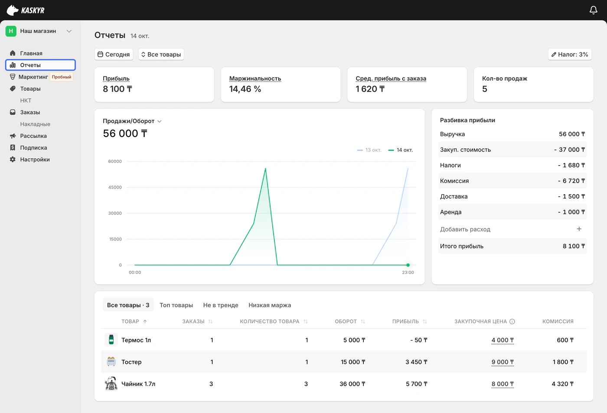Viewport: 607px width, 413px height.
Task: Click the home icon beside Главная
Action: [x=13, y=53]
